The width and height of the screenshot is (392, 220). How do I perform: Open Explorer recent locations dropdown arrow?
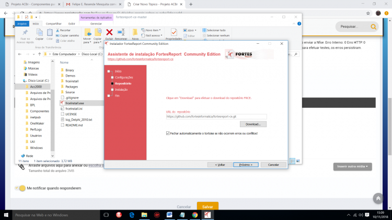coord(33,54)
